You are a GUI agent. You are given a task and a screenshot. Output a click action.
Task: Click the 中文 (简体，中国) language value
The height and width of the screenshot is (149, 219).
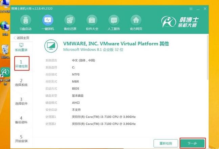point(84,60)
